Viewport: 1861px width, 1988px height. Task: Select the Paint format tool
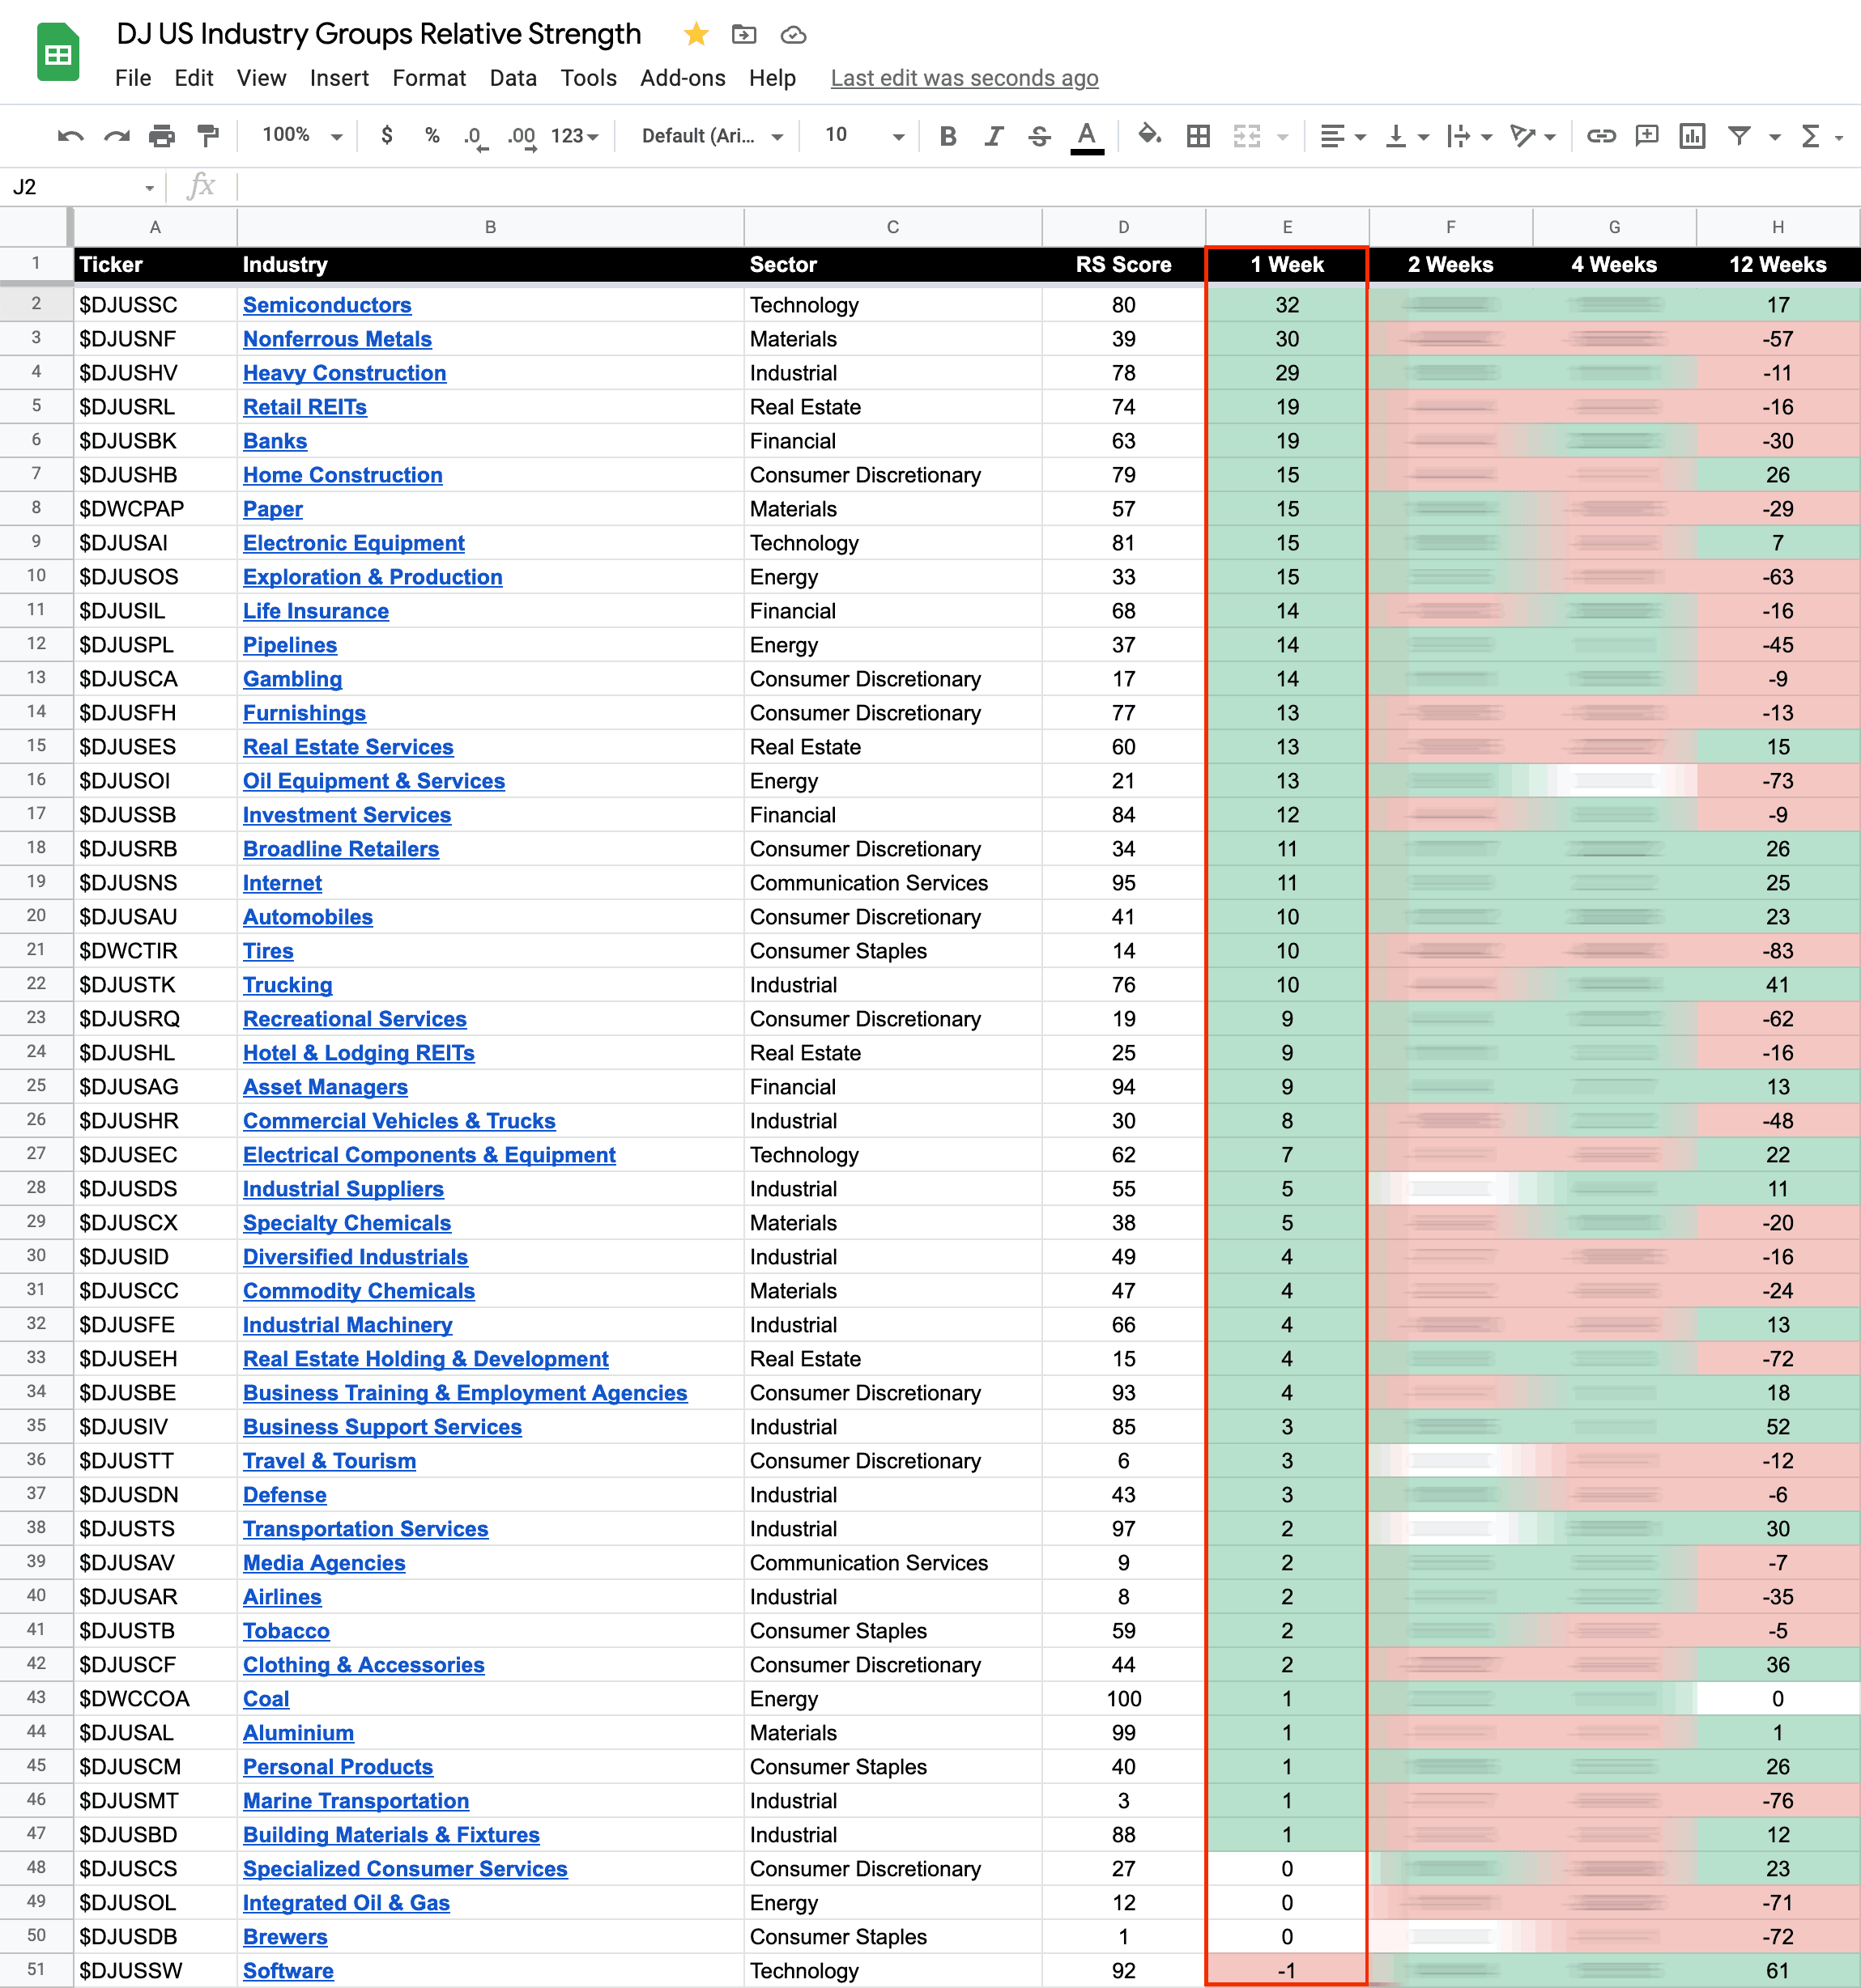[x=208, y=136]
